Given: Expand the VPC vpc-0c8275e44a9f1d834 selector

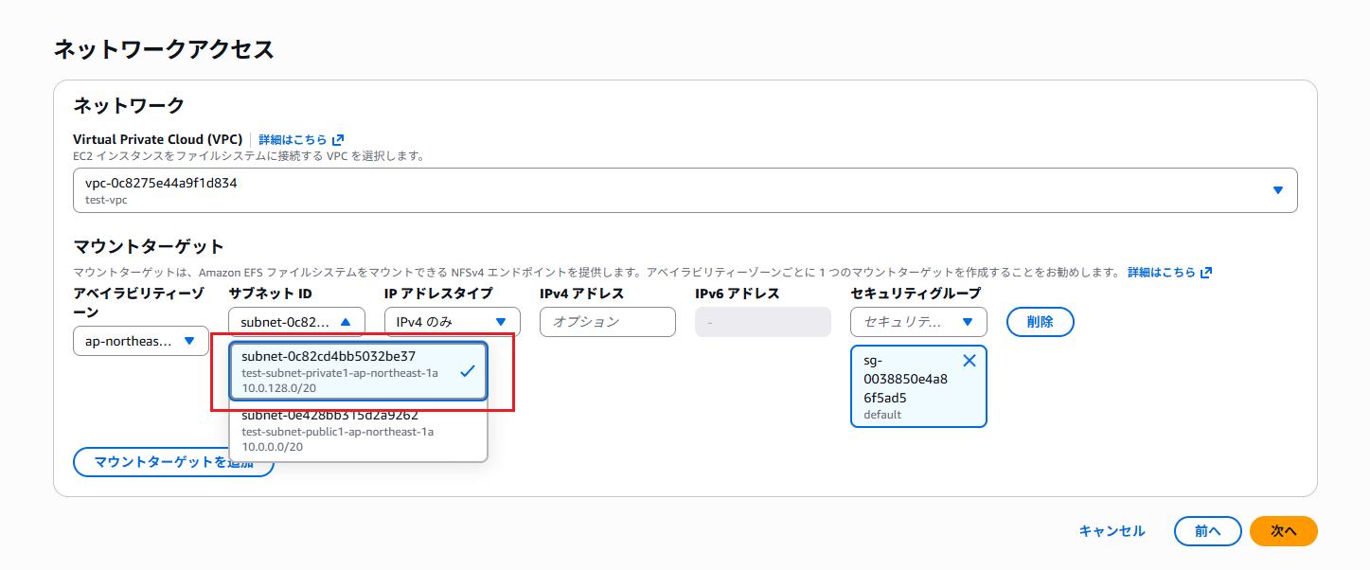Looking at the screenshot, I should click(685, 190).
